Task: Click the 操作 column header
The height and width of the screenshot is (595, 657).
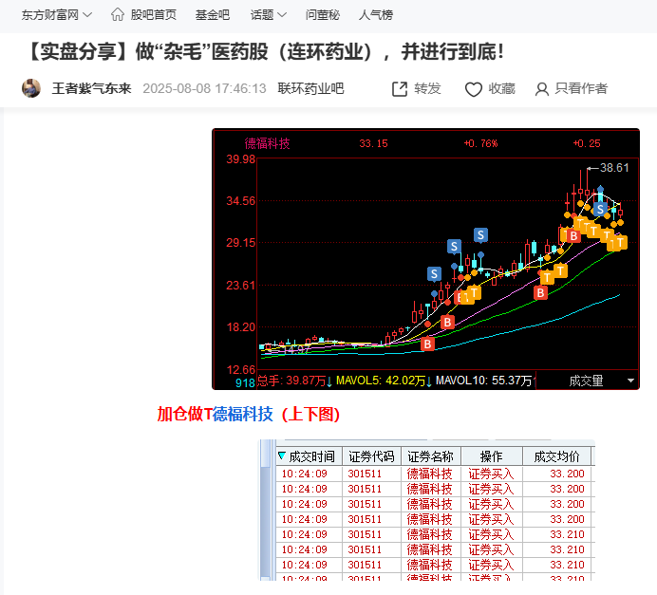Action: tap(492, 456)
